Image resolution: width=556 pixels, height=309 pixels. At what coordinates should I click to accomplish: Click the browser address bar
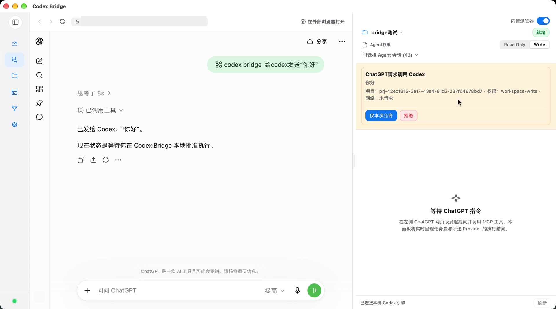140,22
